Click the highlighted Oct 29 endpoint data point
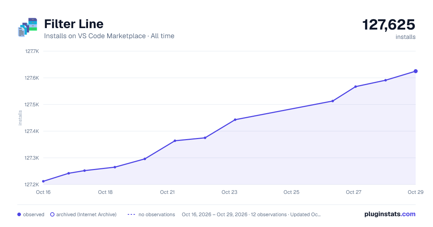Screen dimensions: 433x227 coord(416,71)
